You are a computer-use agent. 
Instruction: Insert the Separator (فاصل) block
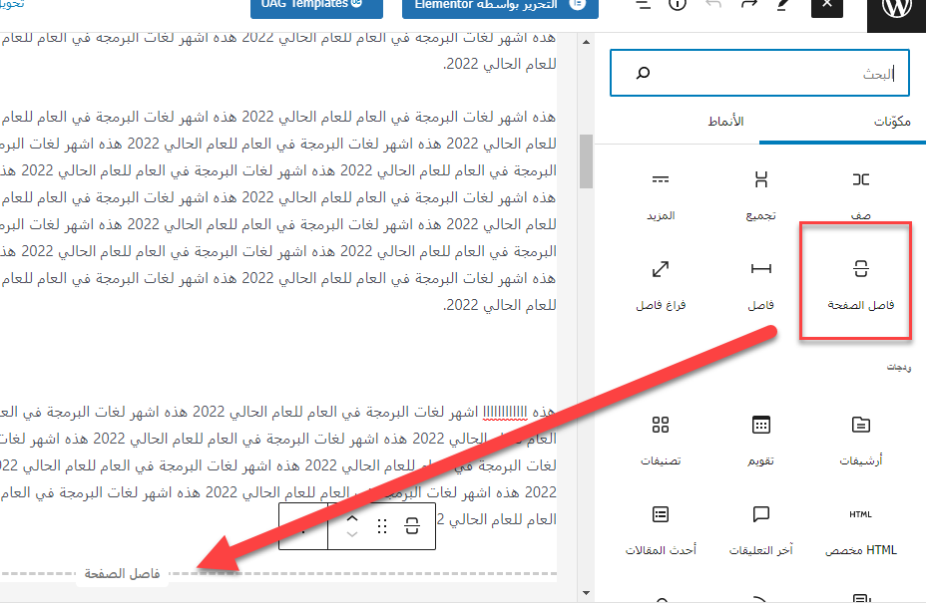[x=760, y=281]
